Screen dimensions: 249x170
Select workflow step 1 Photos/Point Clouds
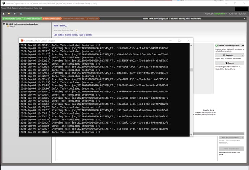[x=12, y=18]
